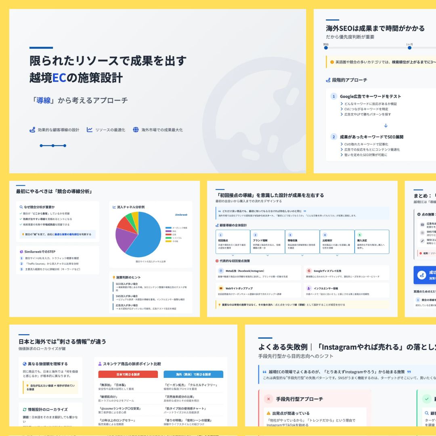Click 「ビーガン処方」「クルエルティフリー」 row text

click(x=191, y=385)
